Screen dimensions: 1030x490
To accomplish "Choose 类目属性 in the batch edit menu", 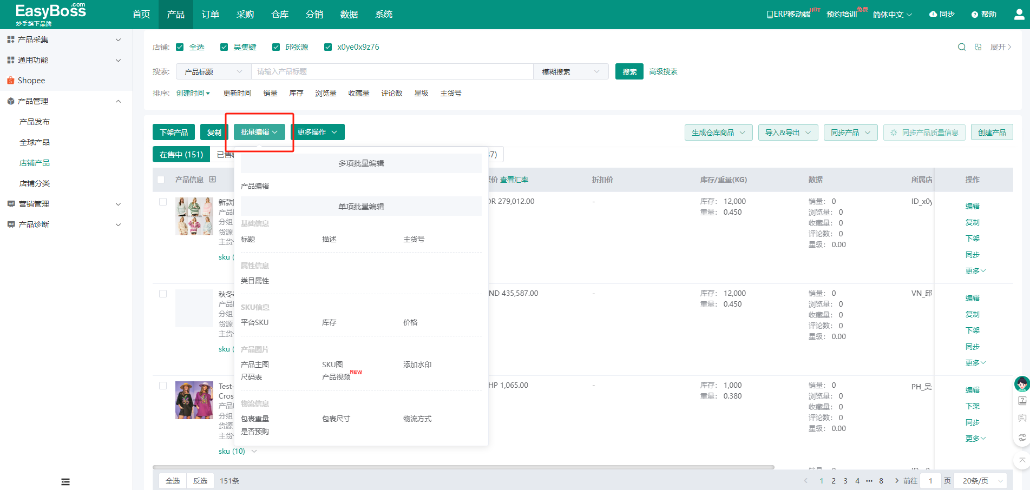I will click(x=255, y=281).
